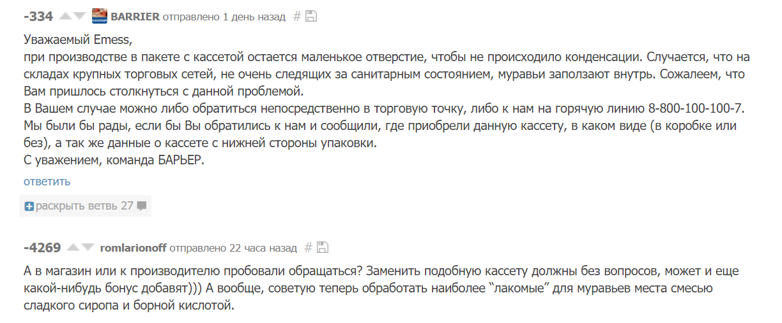Click the speech bubble replies icon
Image resolution: width=782 pixels, height=323 pixels.
[142, 206]
